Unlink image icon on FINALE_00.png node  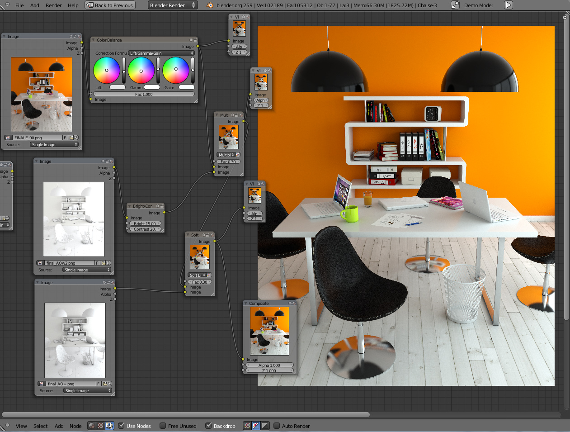click(x=76, y=138)
